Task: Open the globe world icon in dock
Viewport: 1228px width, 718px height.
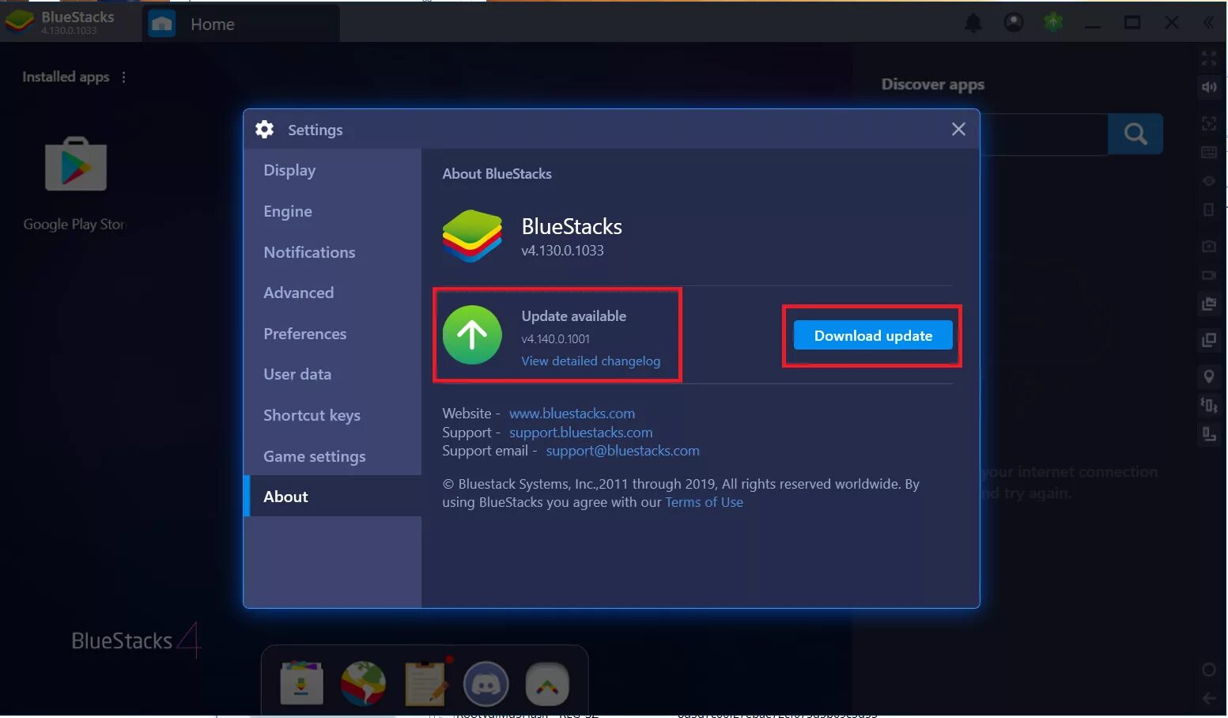Action: coord(364,683)
